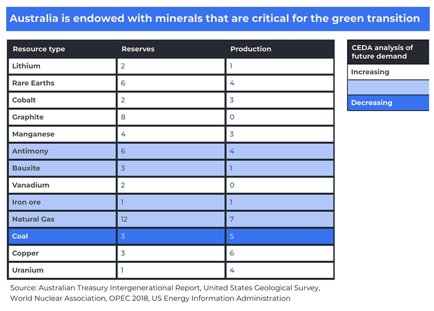The height and width of the screenshot is (311, 434).
Task: Select the Antimony row label
Action: [30, 151]
